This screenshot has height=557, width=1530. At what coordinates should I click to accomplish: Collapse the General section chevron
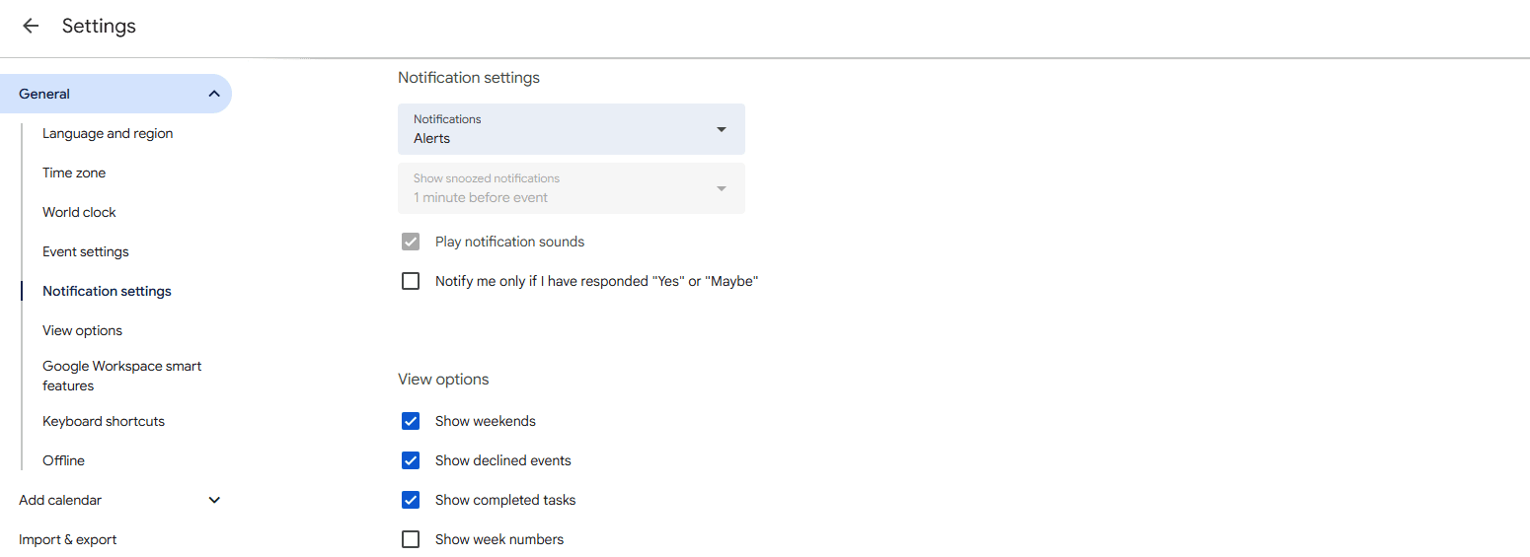tap(214, 94)
